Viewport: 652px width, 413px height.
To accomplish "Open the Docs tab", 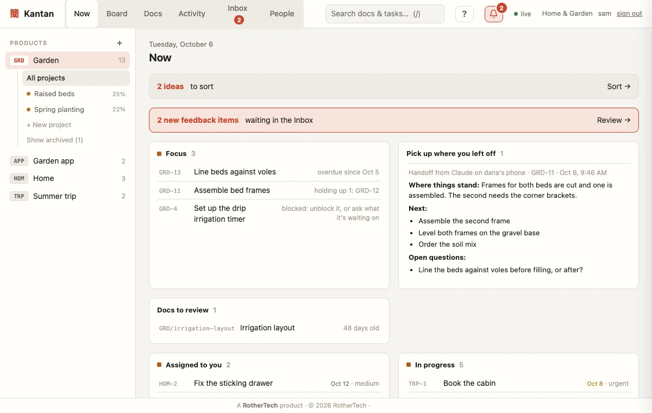I will (153, 14).
